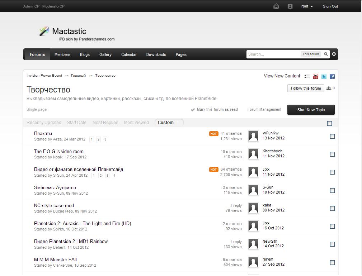
Task: Open the YouTube social icon
Action: 315,76
